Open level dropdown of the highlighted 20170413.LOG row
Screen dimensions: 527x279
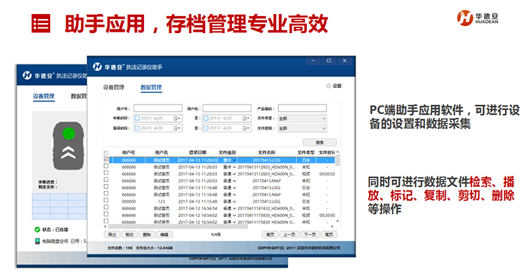234,160
